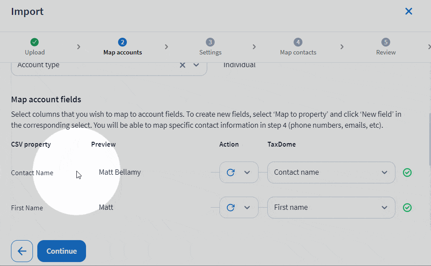Click the back arrow button
Image resolution: width=431 pixels, height=266 pixels.
pyautogui.click(x=22, y=251)
